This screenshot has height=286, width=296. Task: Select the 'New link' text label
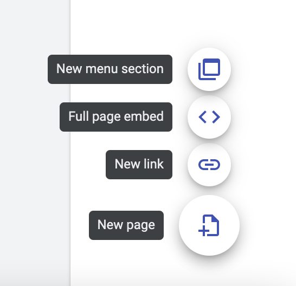(139, 165)
